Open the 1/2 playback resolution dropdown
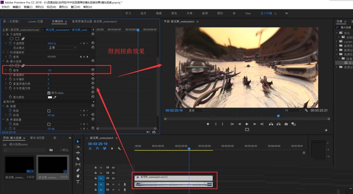This screenshot has width=353, height=194. point(293,110)
